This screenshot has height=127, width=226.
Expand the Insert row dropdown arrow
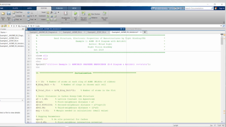coord(58,13)
